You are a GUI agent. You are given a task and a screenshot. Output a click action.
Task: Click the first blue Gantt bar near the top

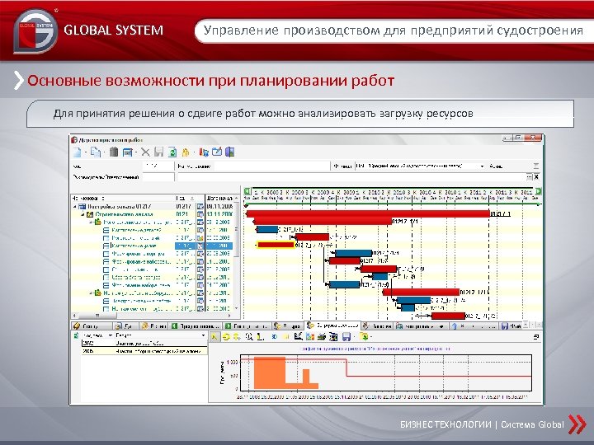click(x=267, y=229)
